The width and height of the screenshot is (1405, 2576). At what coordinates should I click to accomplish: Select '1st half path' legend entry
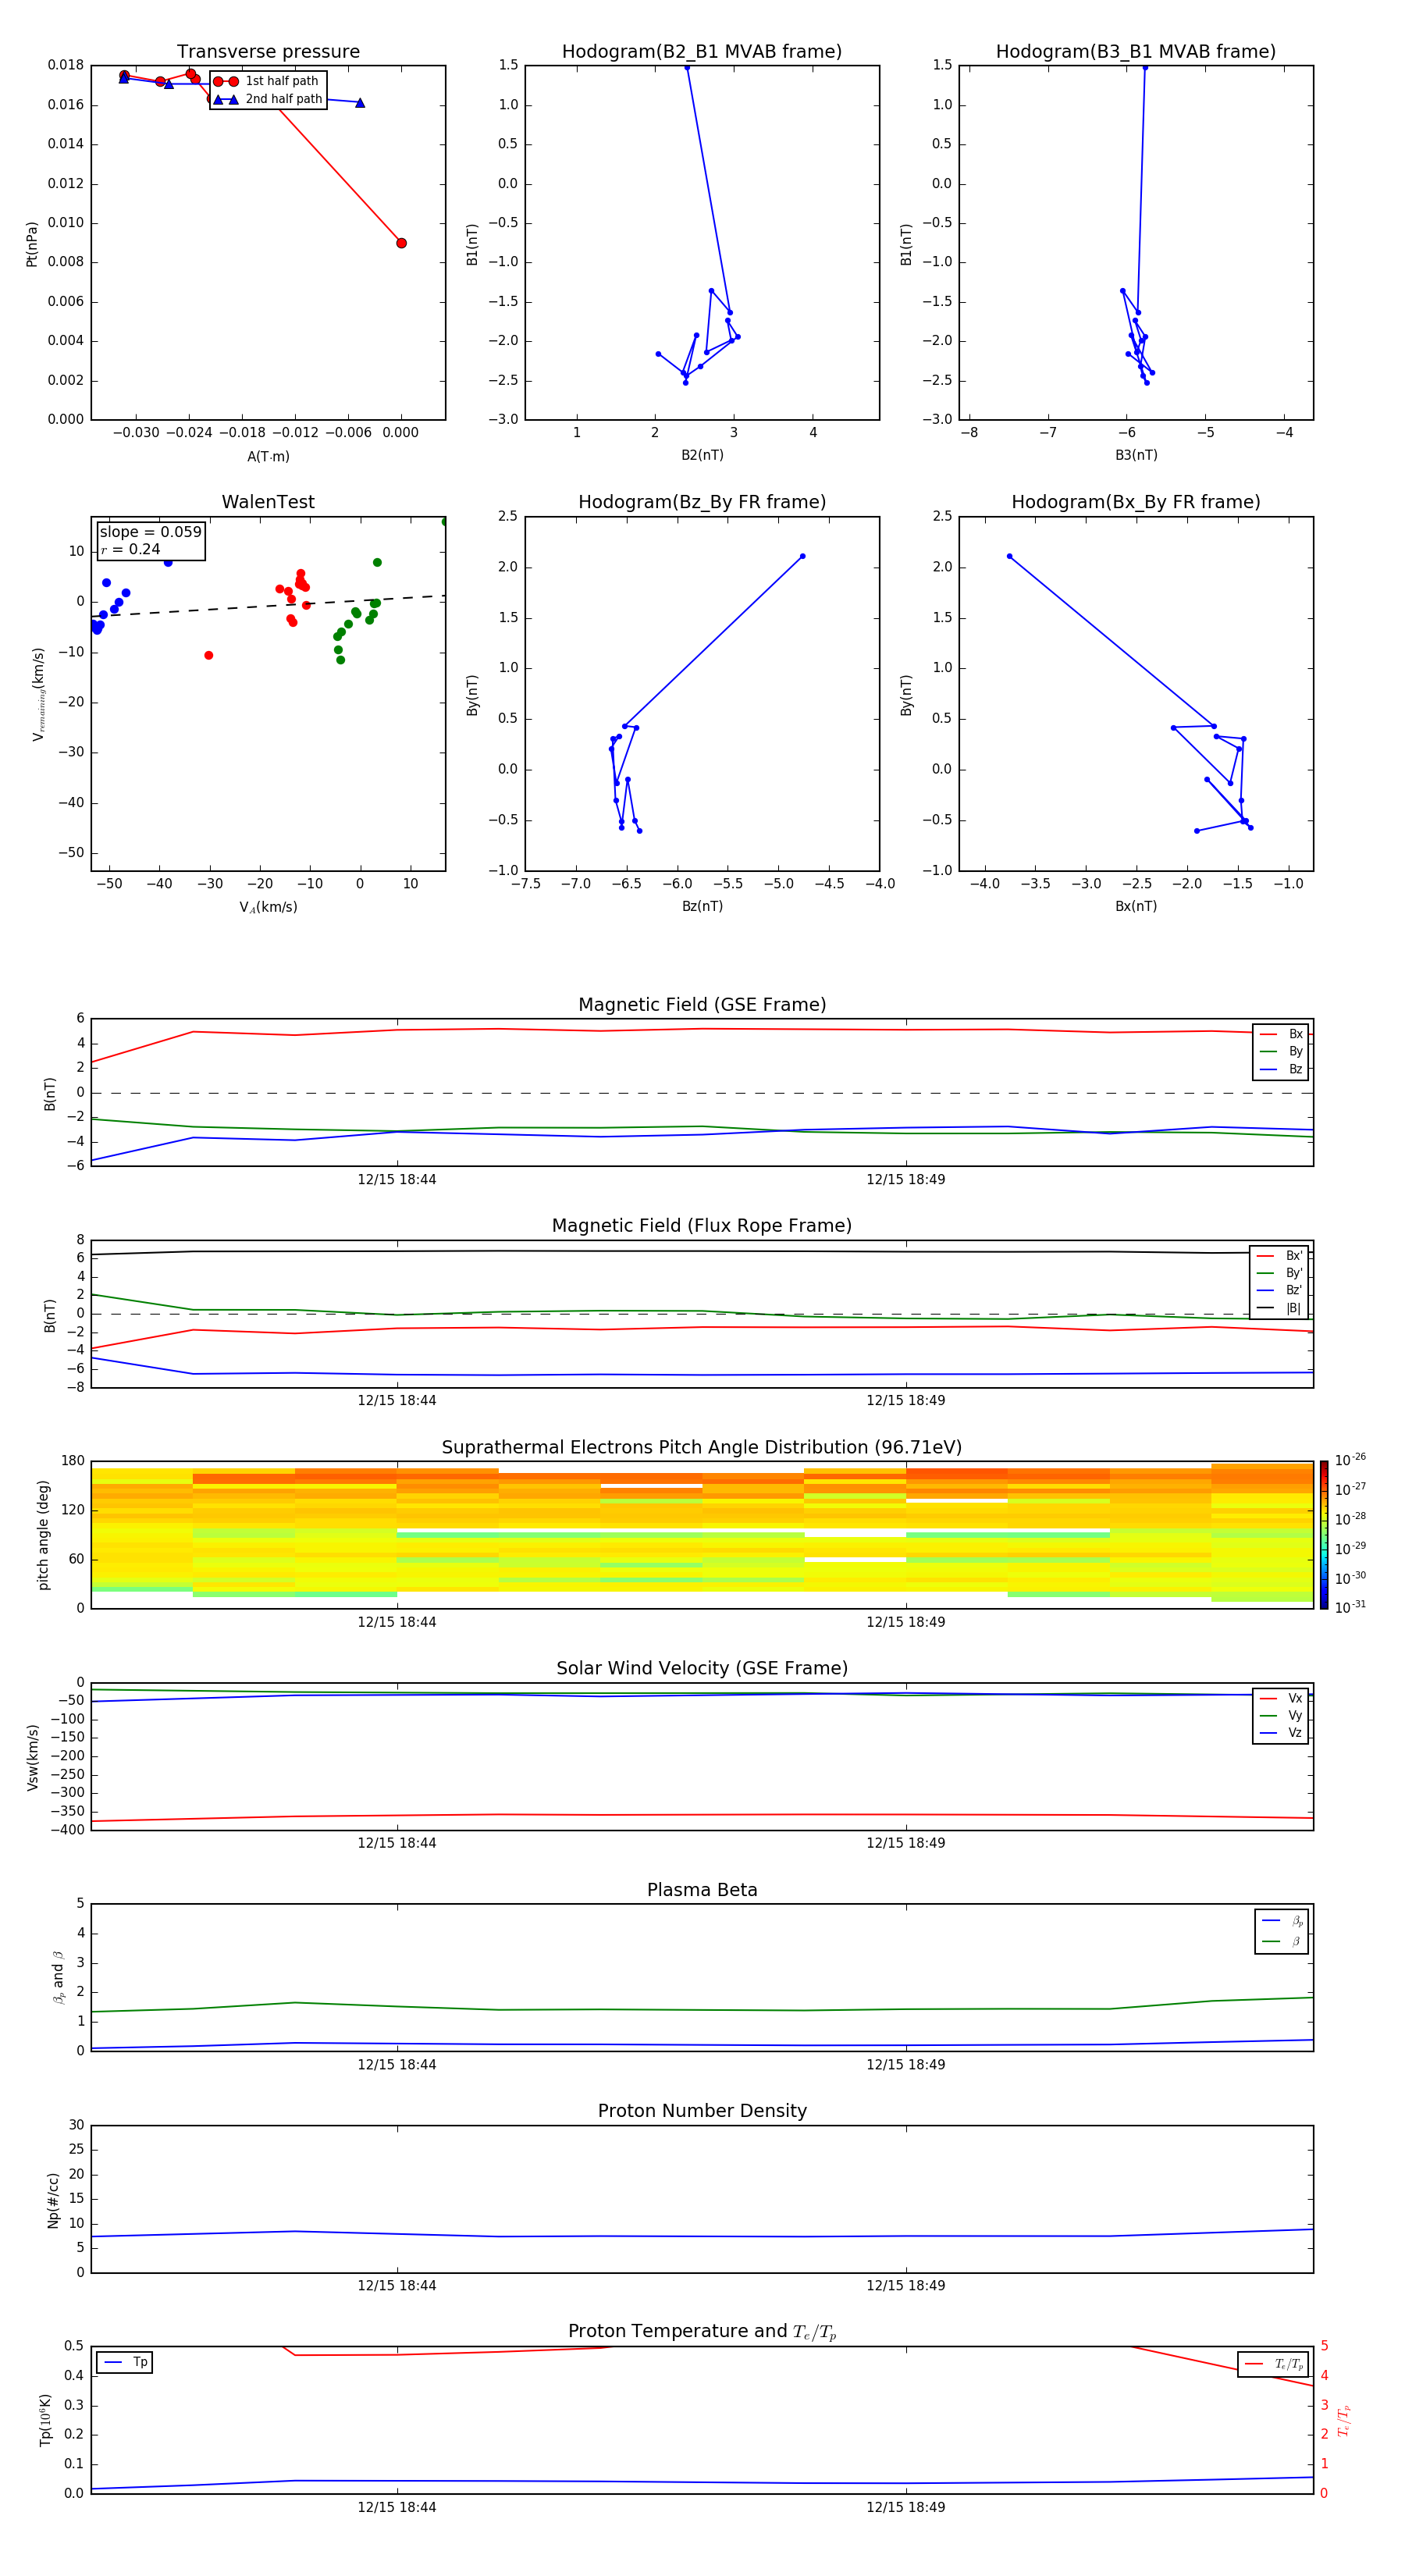(267, 81)
